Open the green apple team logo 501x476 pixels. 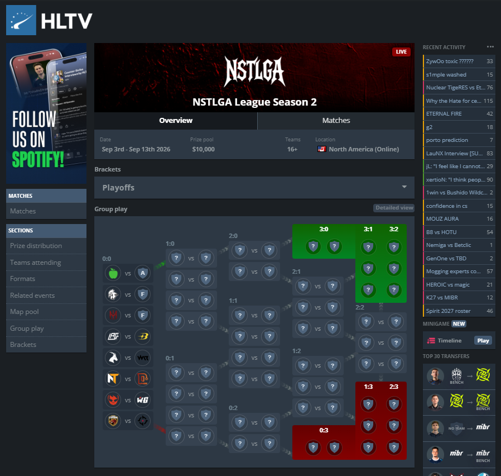coord(113,273)
